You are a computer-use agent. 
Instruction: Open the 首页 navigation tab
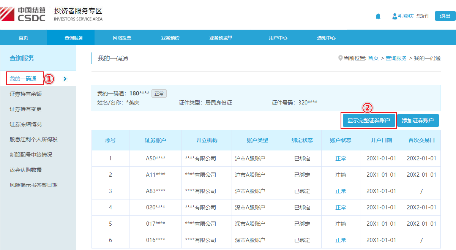(x=23, y=38)
